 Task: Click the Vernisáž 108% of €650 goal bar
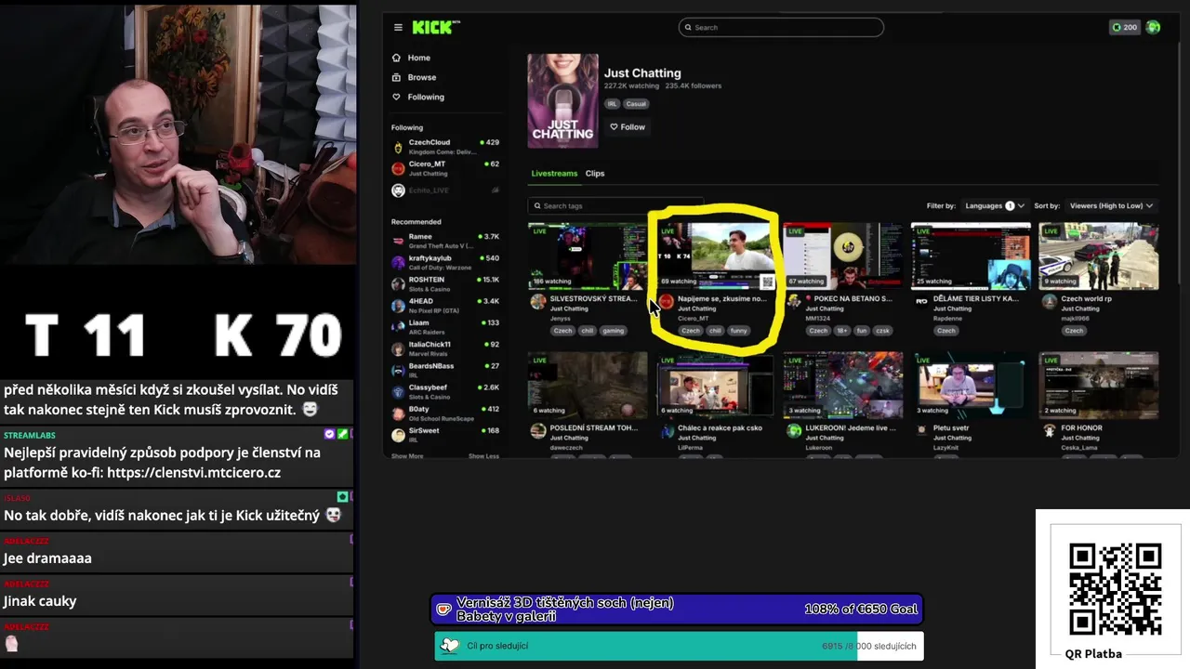[677, 610]
